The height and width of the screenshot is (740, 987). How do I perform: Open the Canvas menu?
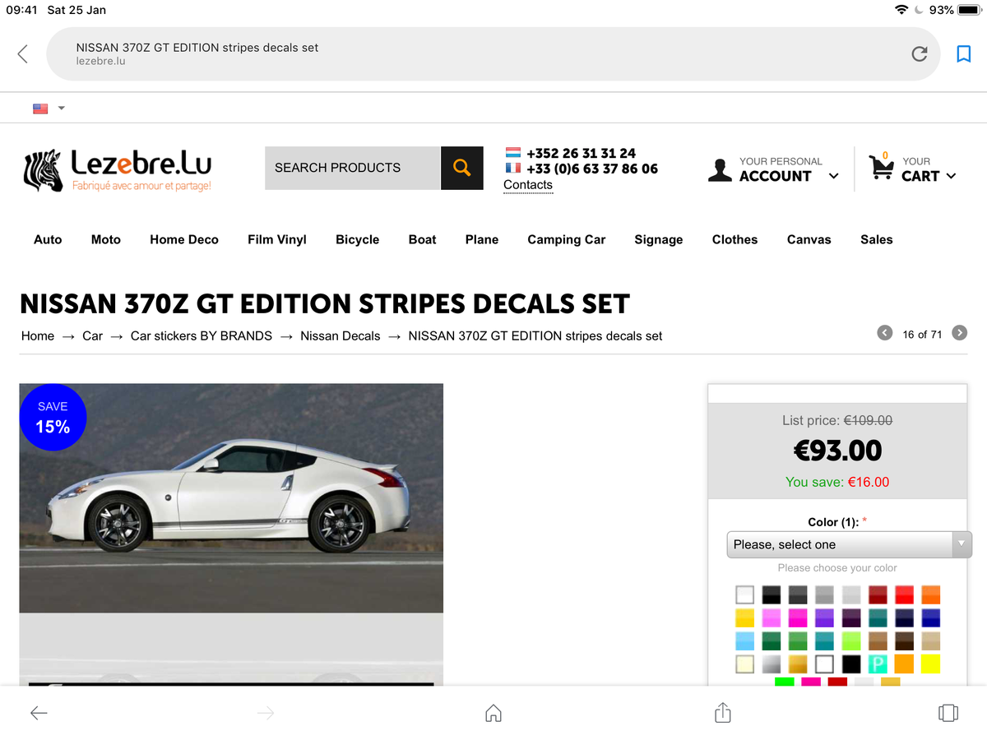(809, 239)
